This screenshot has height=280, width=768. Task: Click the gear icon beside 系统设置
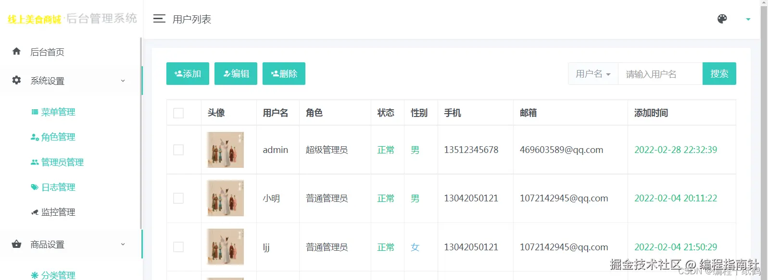16,80
